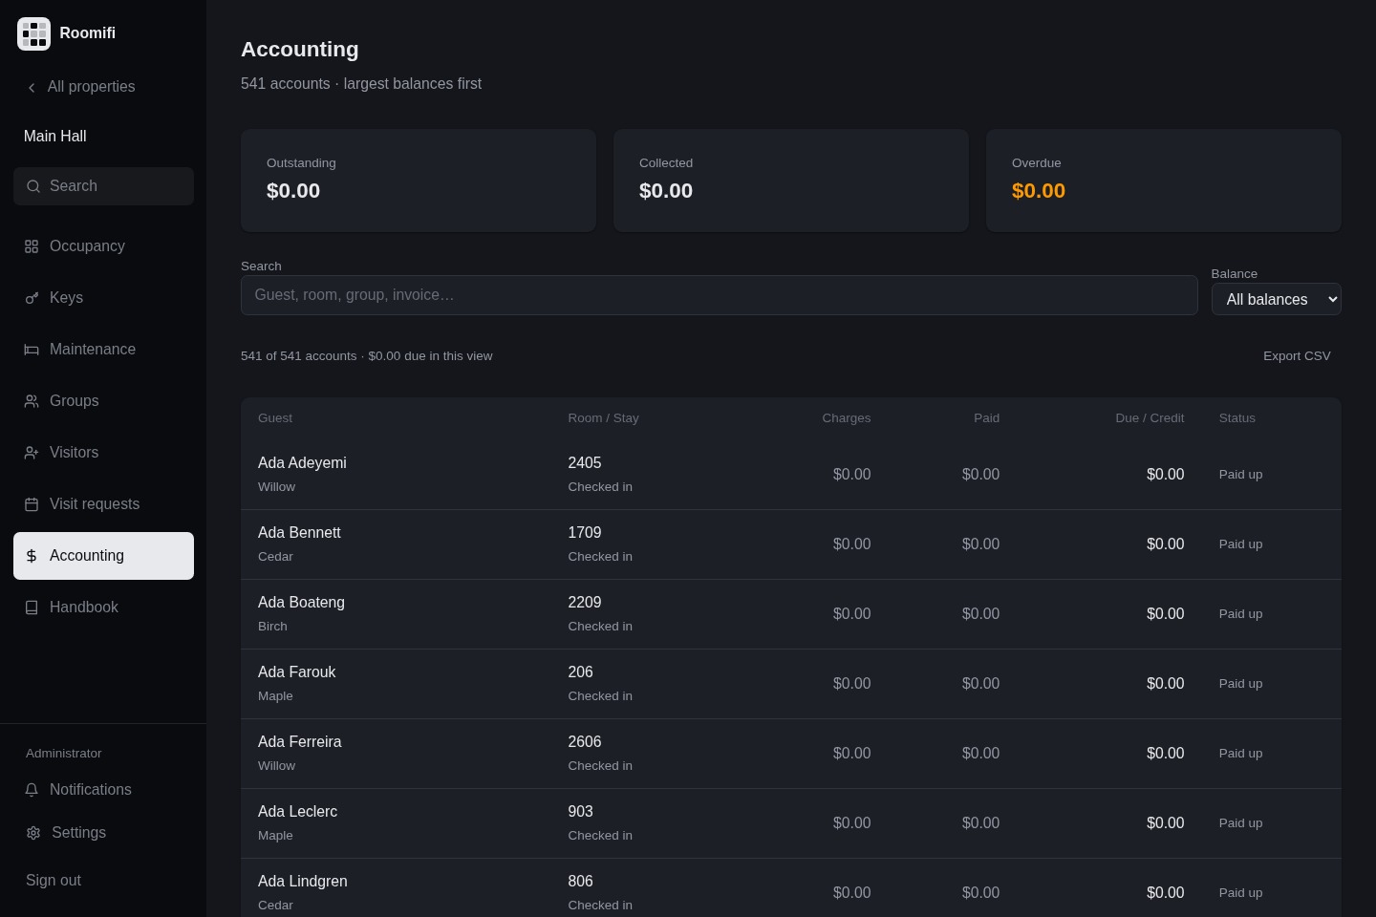Open Occupancy in the sidebar
Screen dimensions: 1376x917
[103, 246]
